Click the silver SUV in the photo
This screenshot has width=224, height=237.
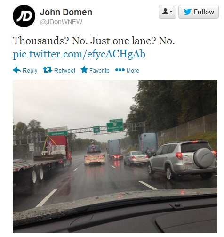point(182,160)
